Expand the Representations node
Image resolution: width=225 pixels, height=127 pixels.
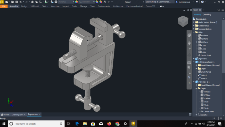pos(194,29)
